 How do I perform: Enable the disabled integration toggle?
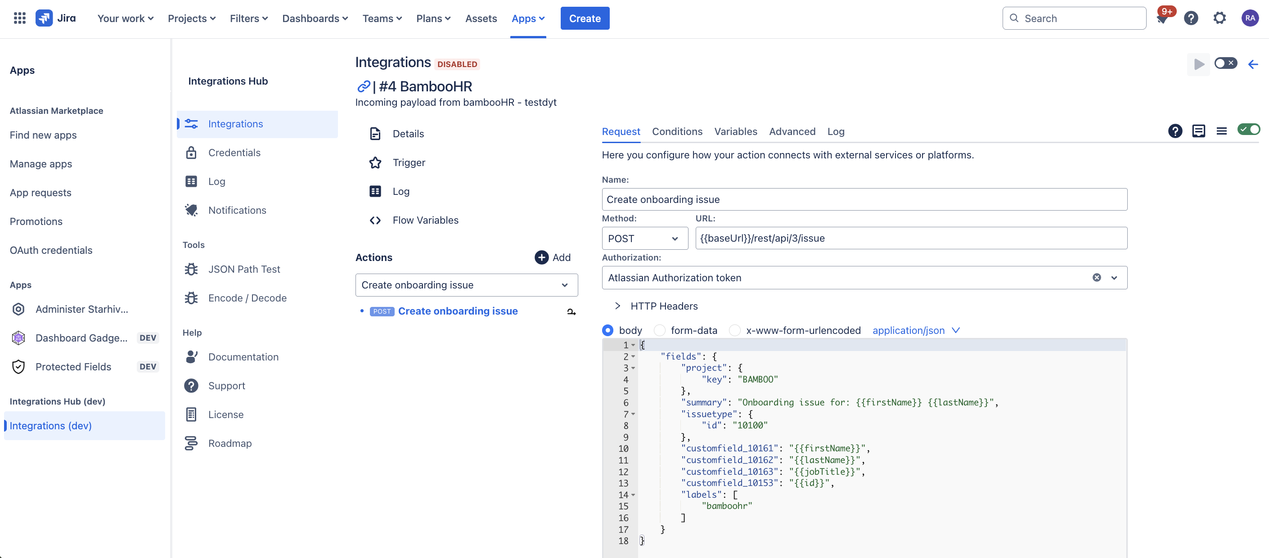(1225, 63)
